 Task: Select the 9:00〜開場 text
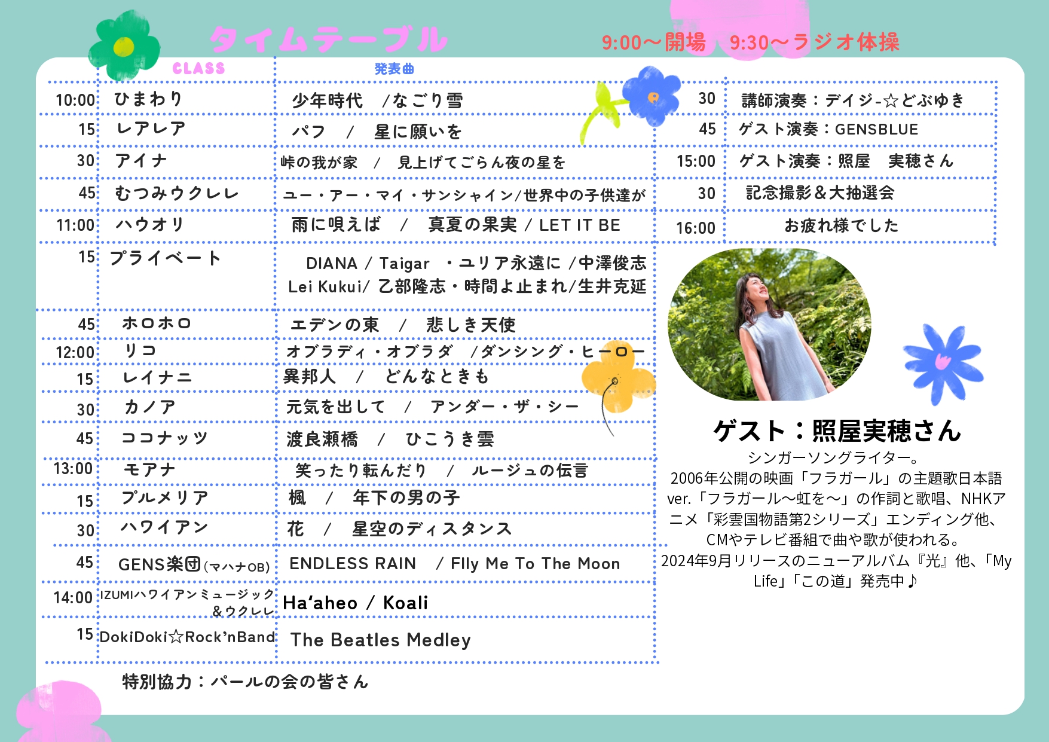point(653,42)
